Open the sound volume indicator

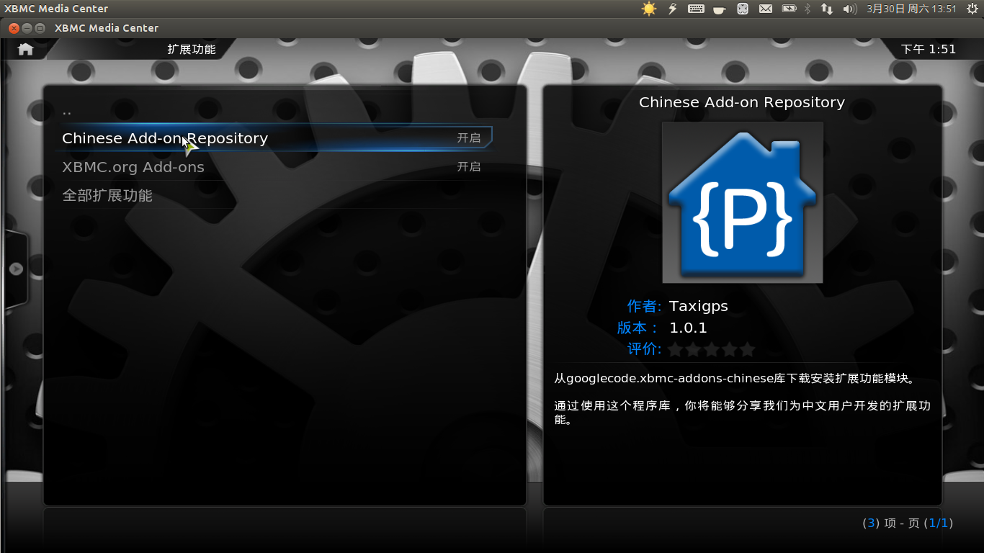pos(850,9)
